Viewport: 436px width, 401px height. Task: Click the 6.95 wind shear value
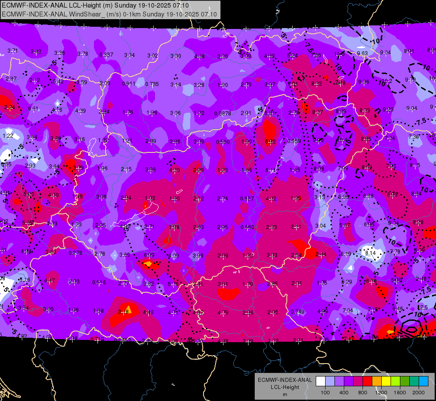[369, 224]
